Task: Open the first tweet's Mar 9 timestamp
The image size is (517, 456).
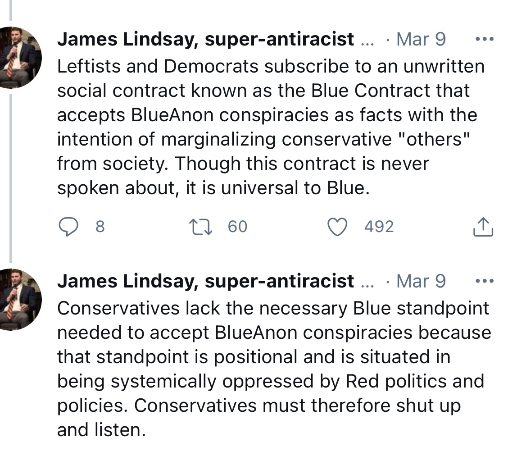Action: pyautogui.click(x=421, y=40)
